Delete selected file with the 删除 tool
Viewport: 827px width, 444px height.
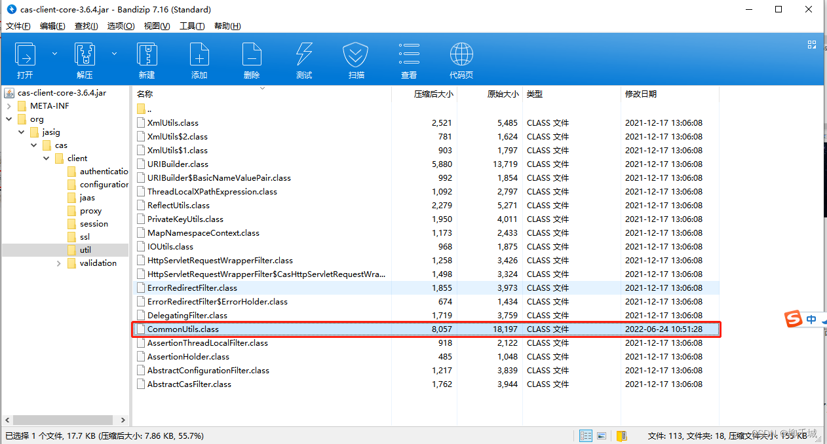(x=252, y=60)
